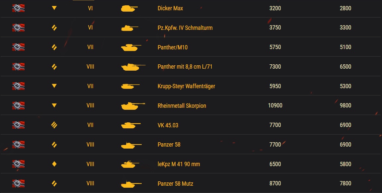
Task: Open the Panther mit 8,8 cm L/71 link
Action: coord(185,67)
